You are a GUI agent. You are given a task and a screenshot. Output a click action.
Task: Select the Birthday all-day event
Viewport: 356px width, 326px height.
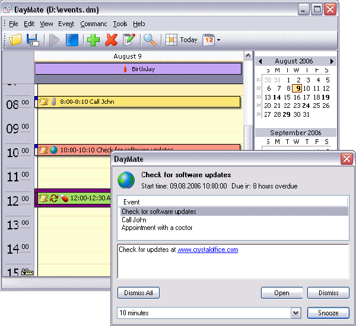[138, 69]
